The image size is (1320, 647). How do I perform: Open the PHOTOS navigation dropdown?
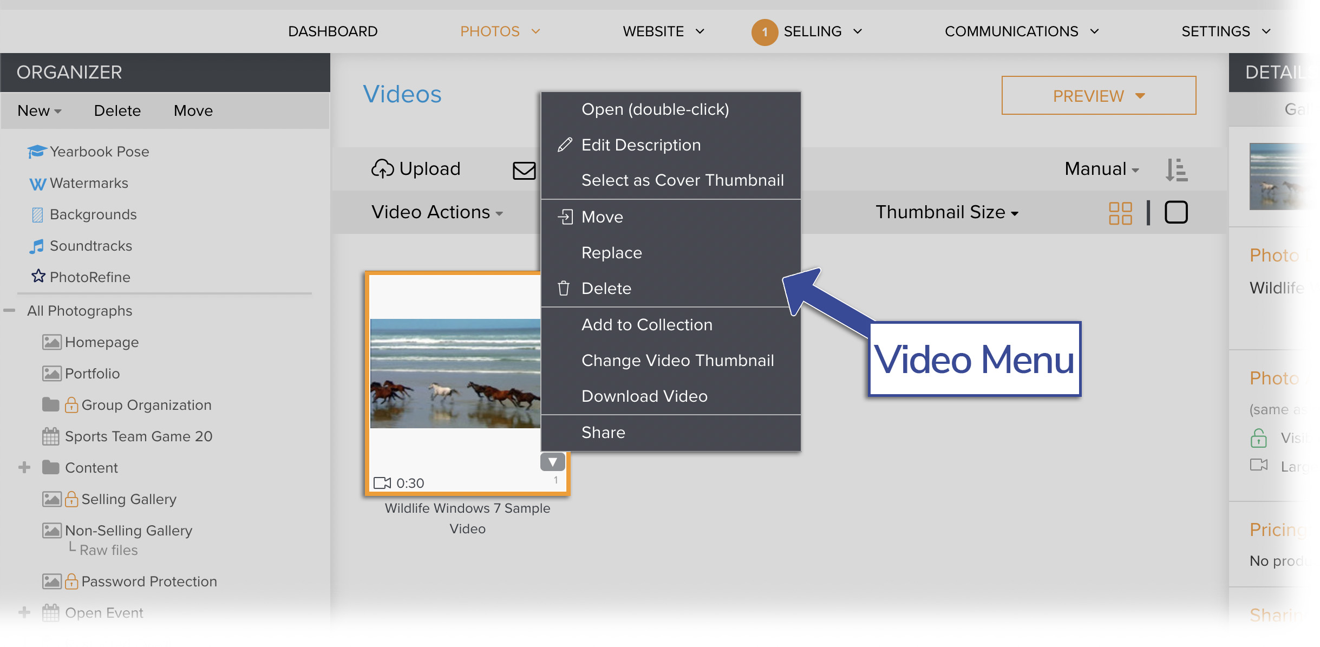(x=500, y=31)
